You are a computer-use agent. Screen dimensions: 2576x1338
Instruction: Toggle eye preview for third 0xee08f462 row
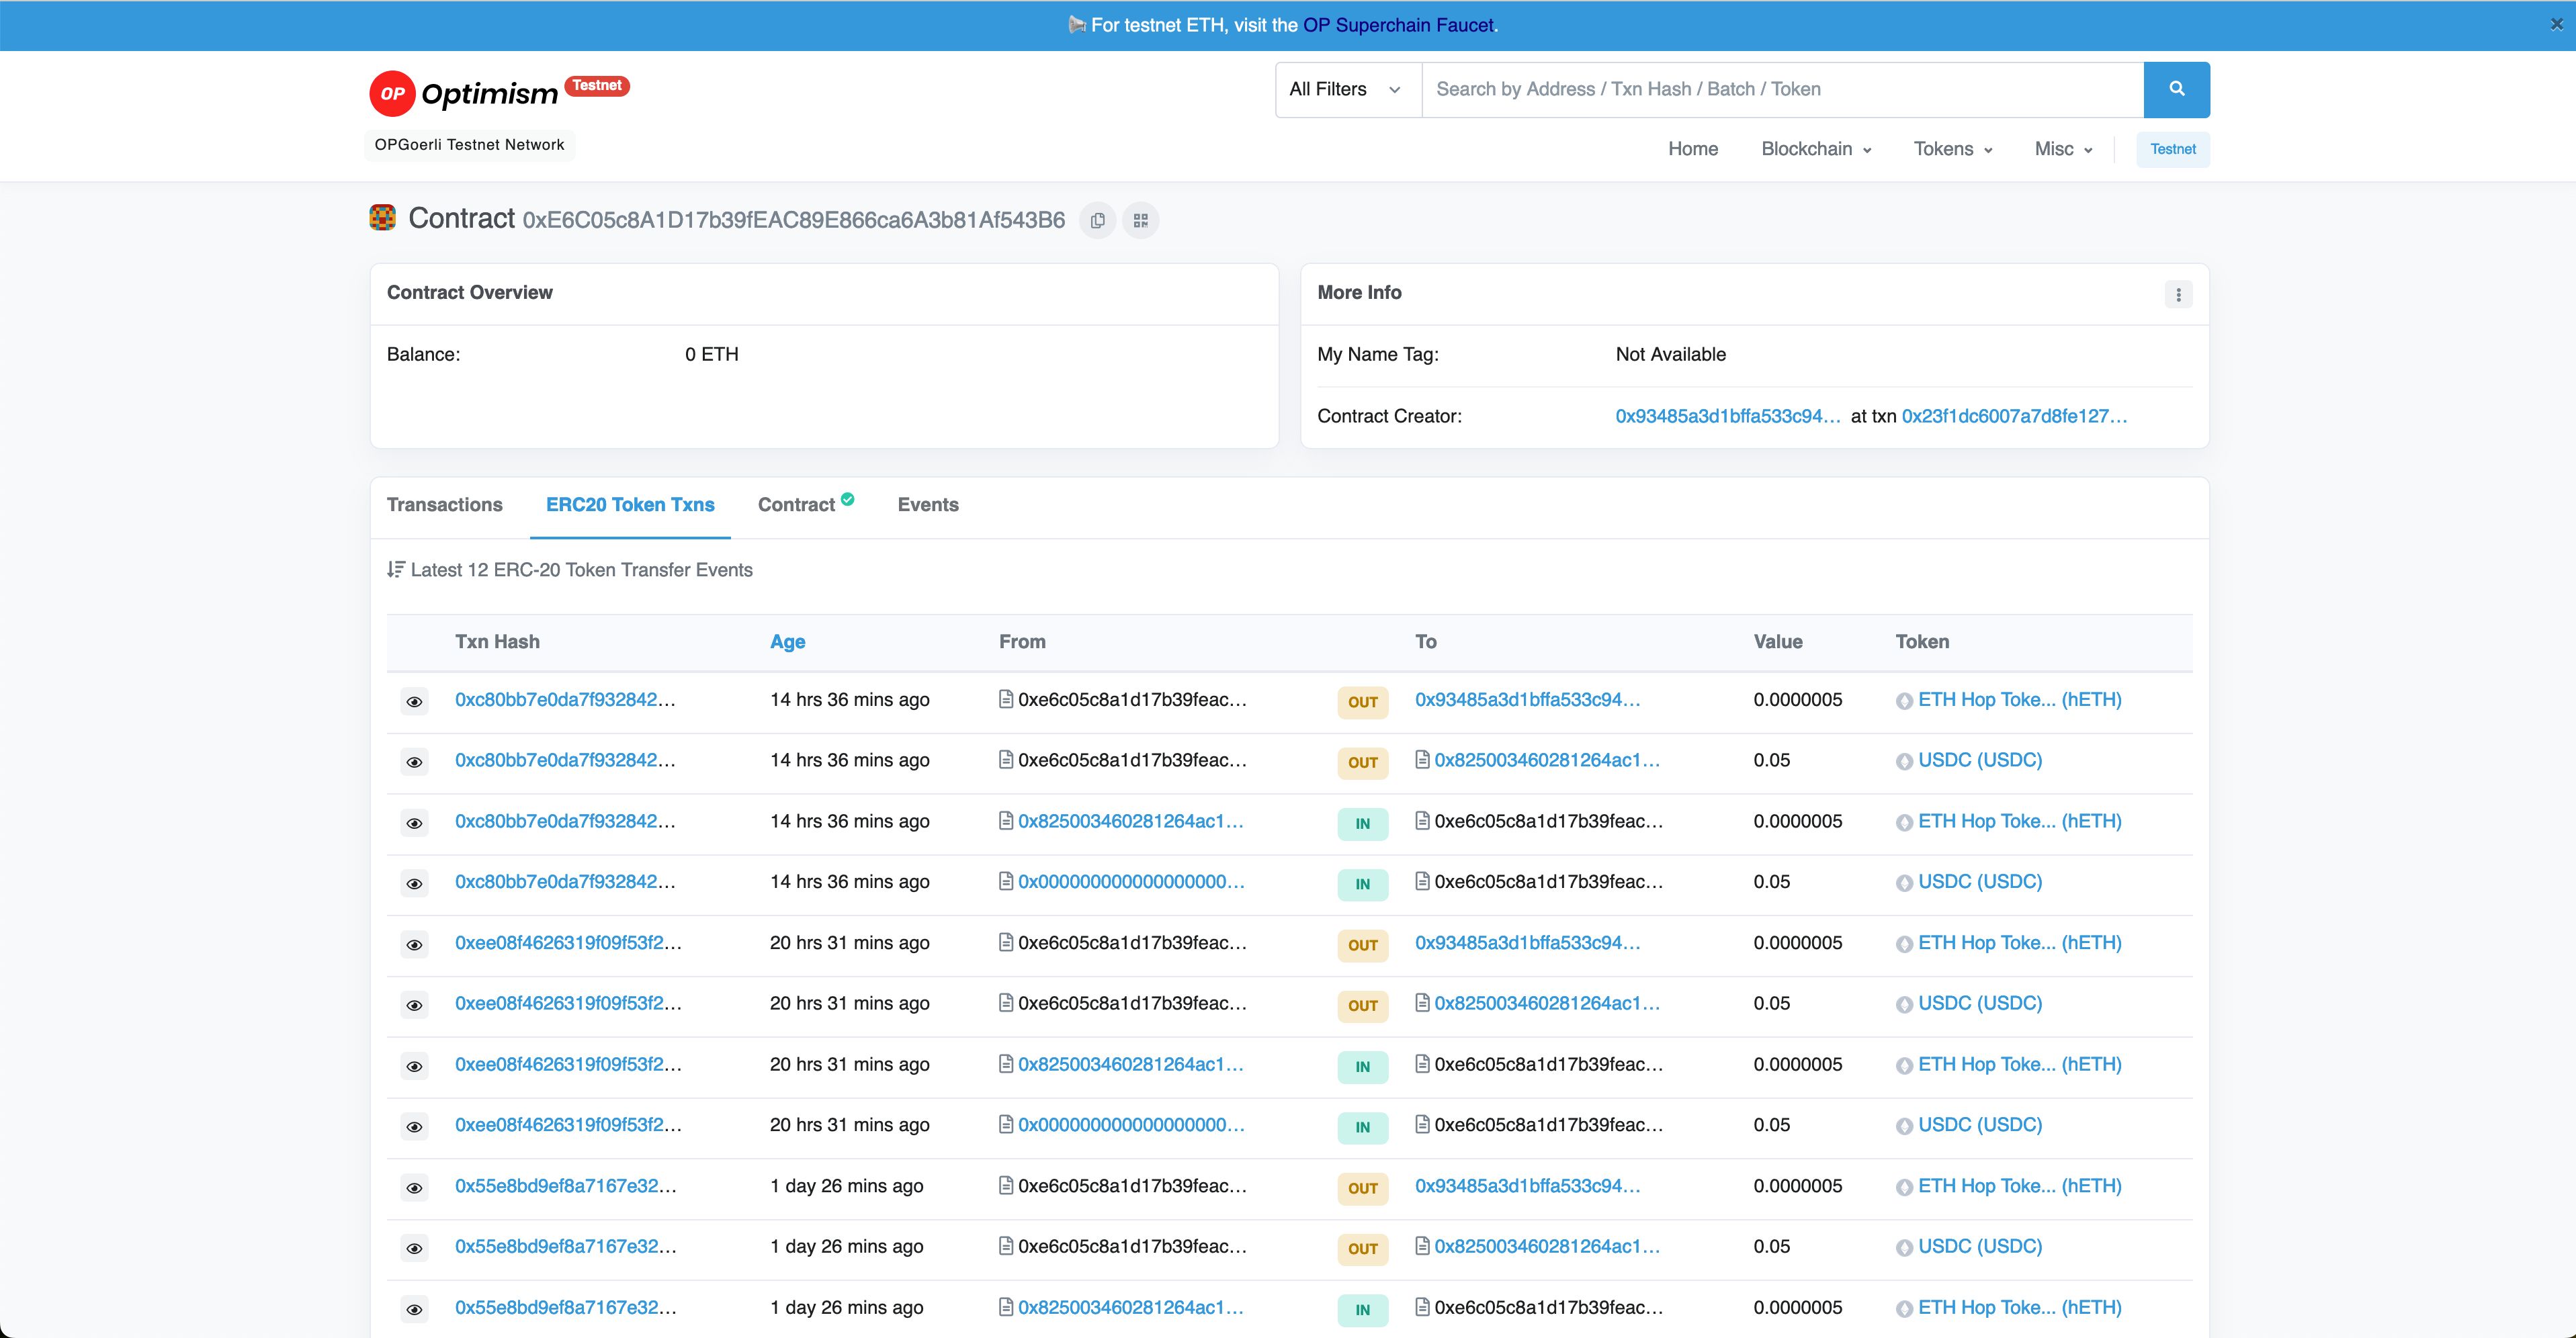click(414, 1066)
